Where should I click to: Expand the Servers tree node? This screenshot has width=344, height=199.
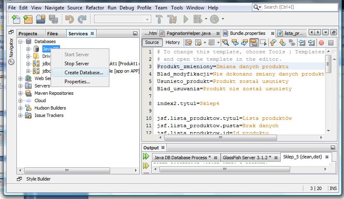[x=21, y=86]
